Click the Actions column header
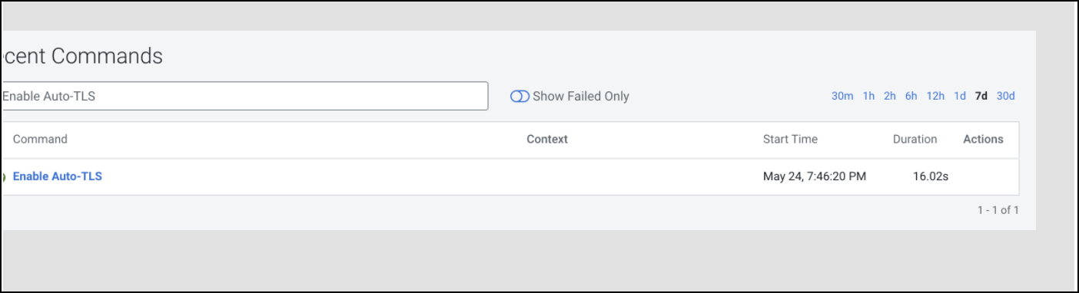This screenshot has height=293, width=1079. (983, 140)
